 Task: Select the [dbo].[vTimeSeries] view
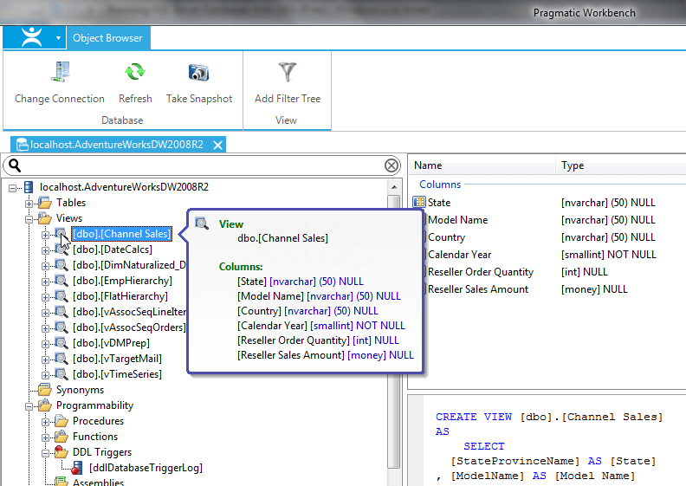click(x=117, y=374)
